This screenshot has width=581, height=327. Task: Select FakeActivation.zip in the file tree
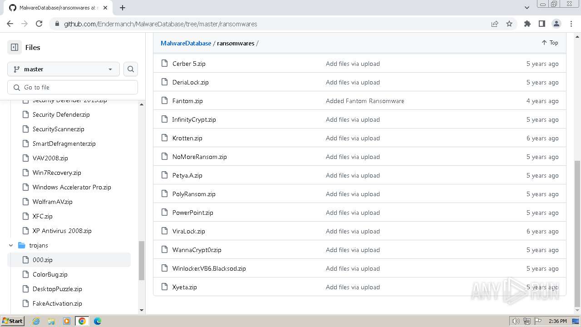click(x=57, y=303)
